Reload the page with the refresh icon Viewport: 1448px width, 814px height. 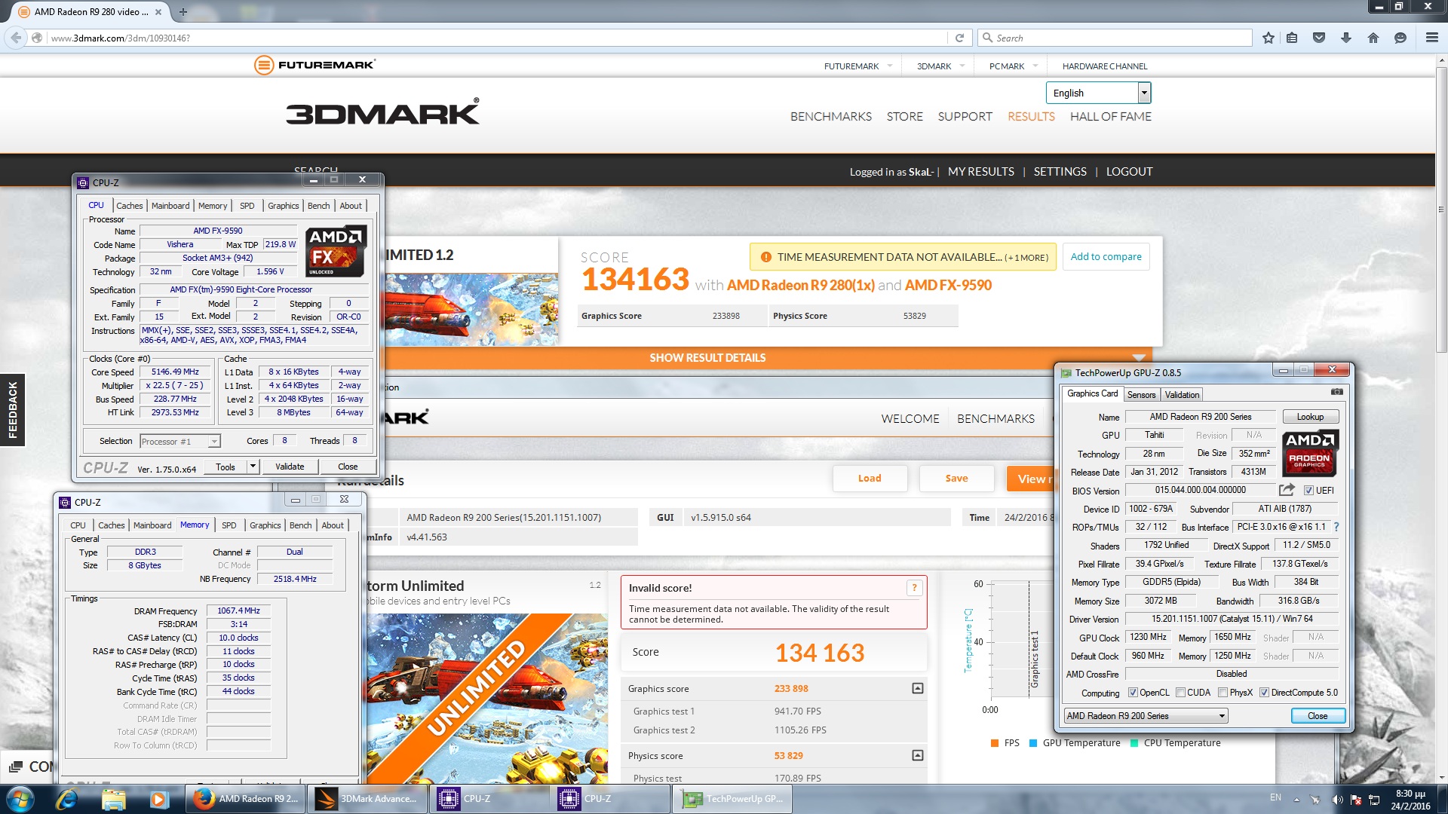tap(959, 38)
